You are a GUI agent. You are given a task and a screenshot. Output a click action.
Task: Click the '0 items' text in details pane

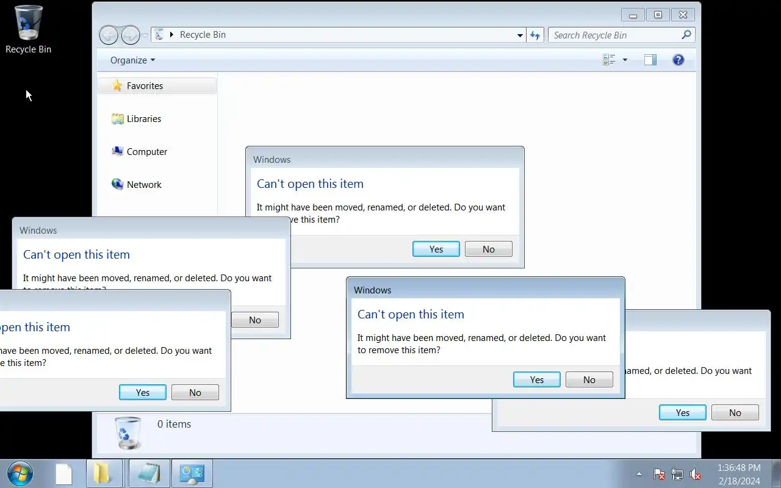coord(174,424)
